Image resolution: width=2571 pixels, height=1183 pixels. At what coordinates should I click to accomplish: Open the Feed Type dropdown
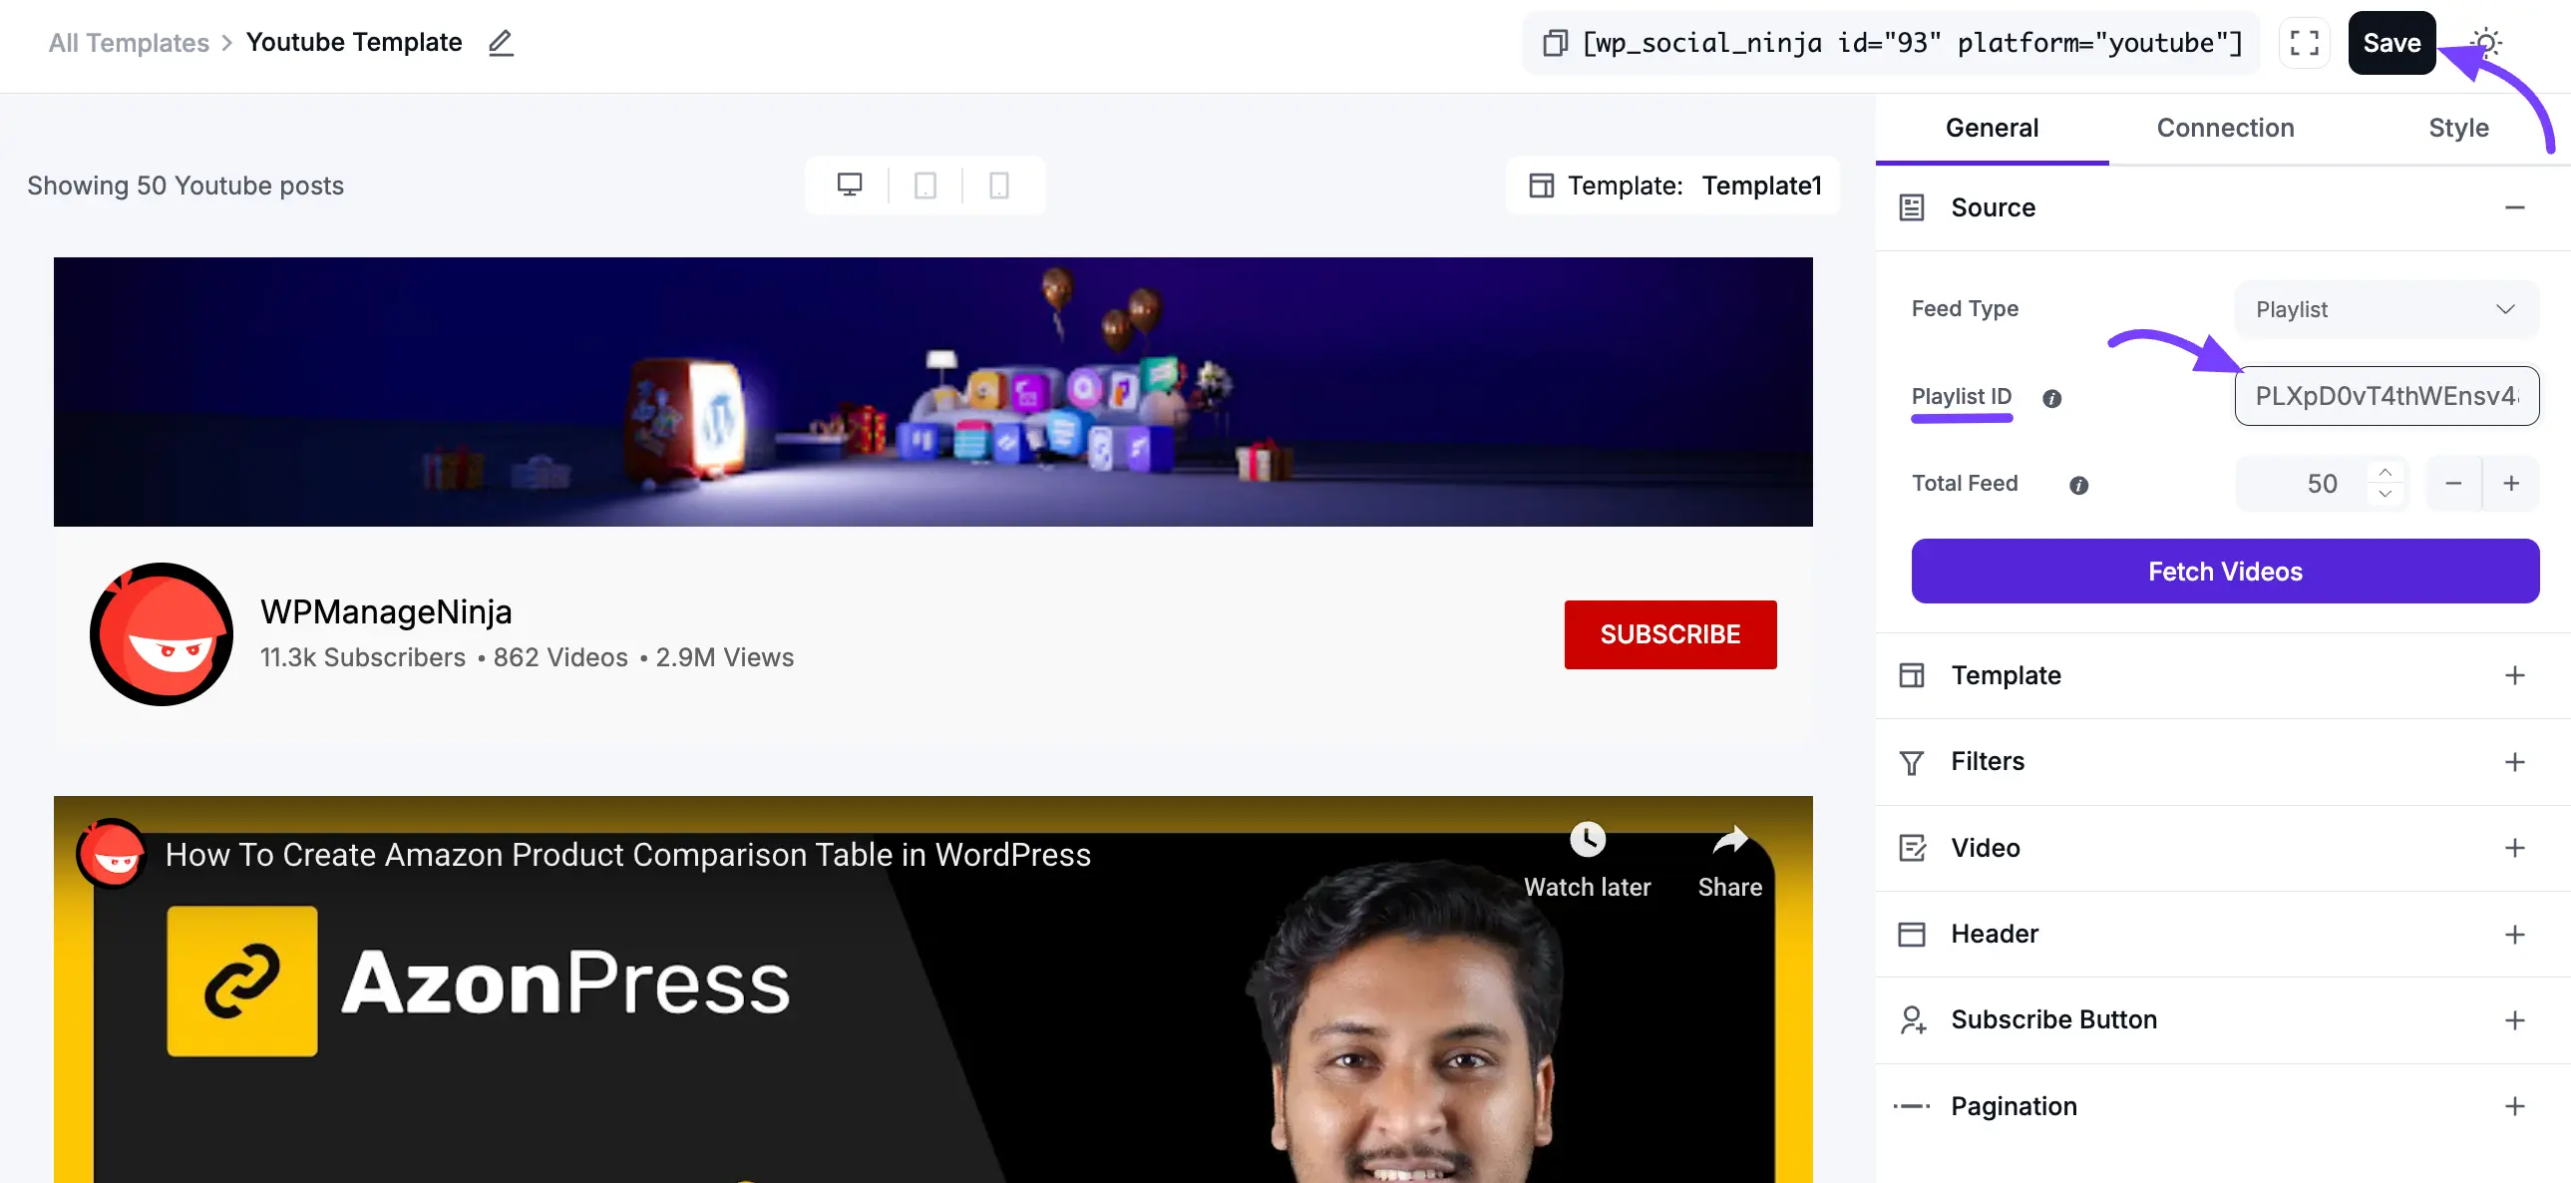click(x=2386, y=309)
